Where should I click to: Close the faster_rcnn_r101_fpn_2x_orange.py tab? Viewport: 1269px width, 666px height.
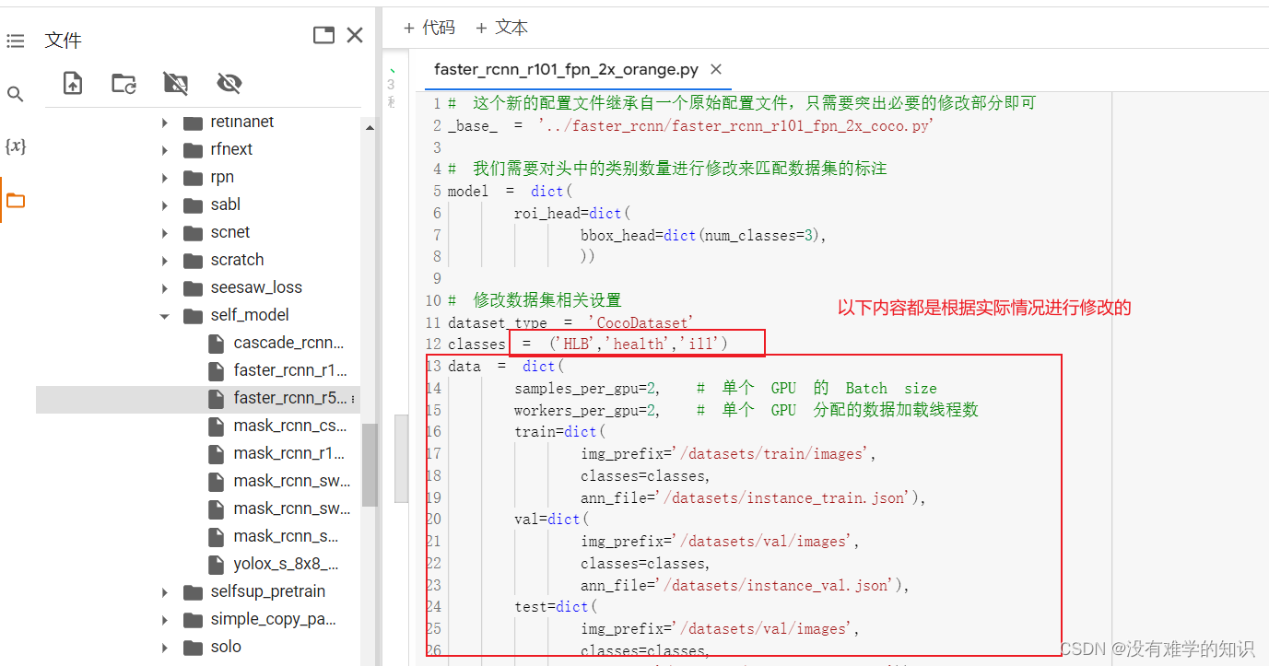[x=716, y=69]
